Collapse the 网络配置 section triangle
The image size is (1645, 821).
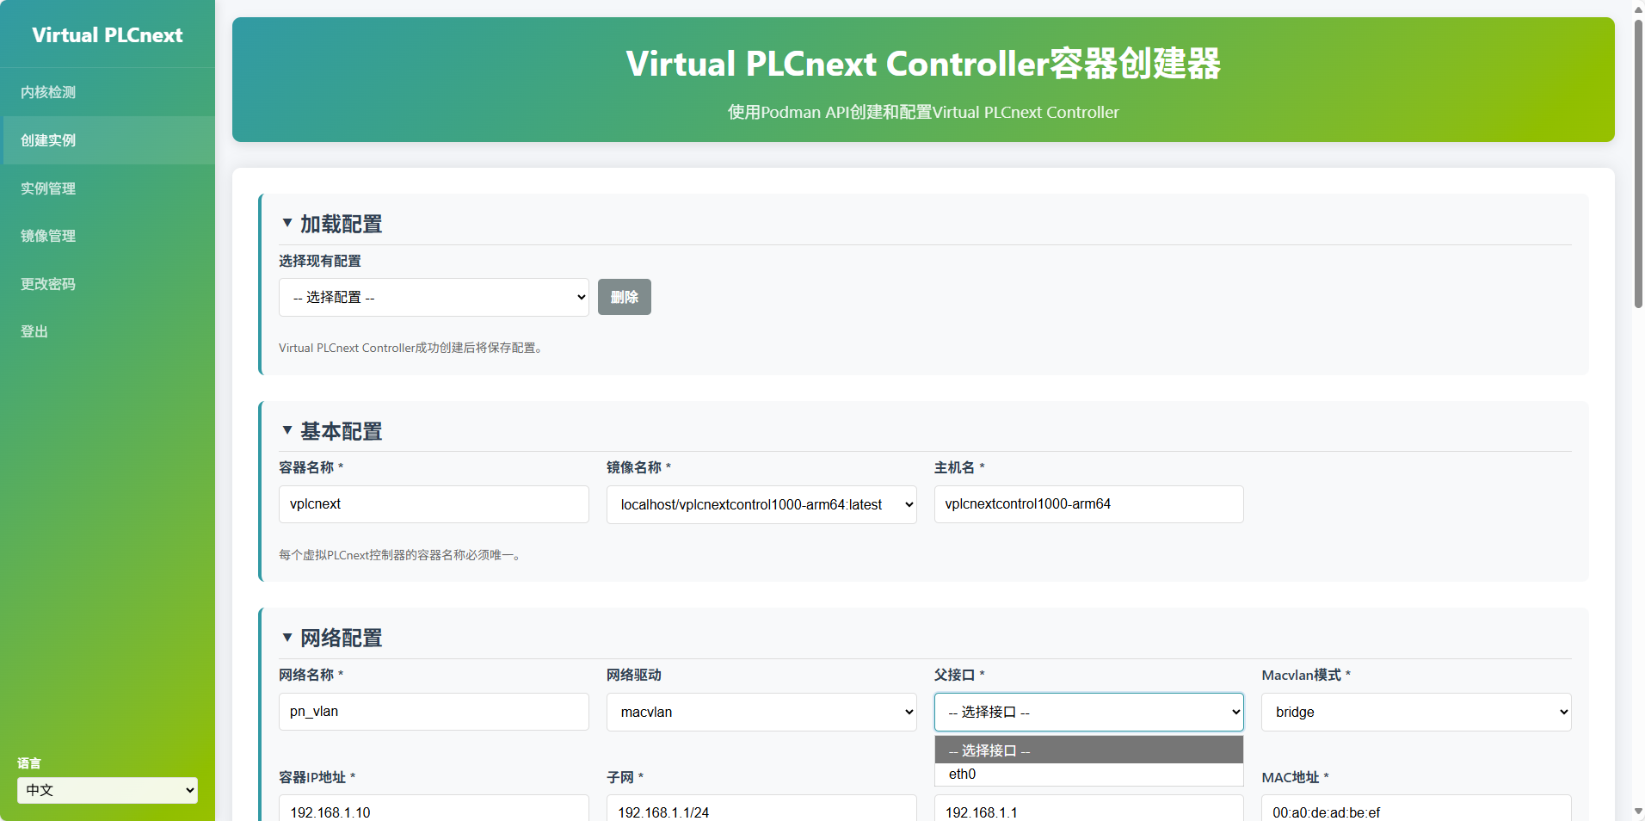click(287, 638)
